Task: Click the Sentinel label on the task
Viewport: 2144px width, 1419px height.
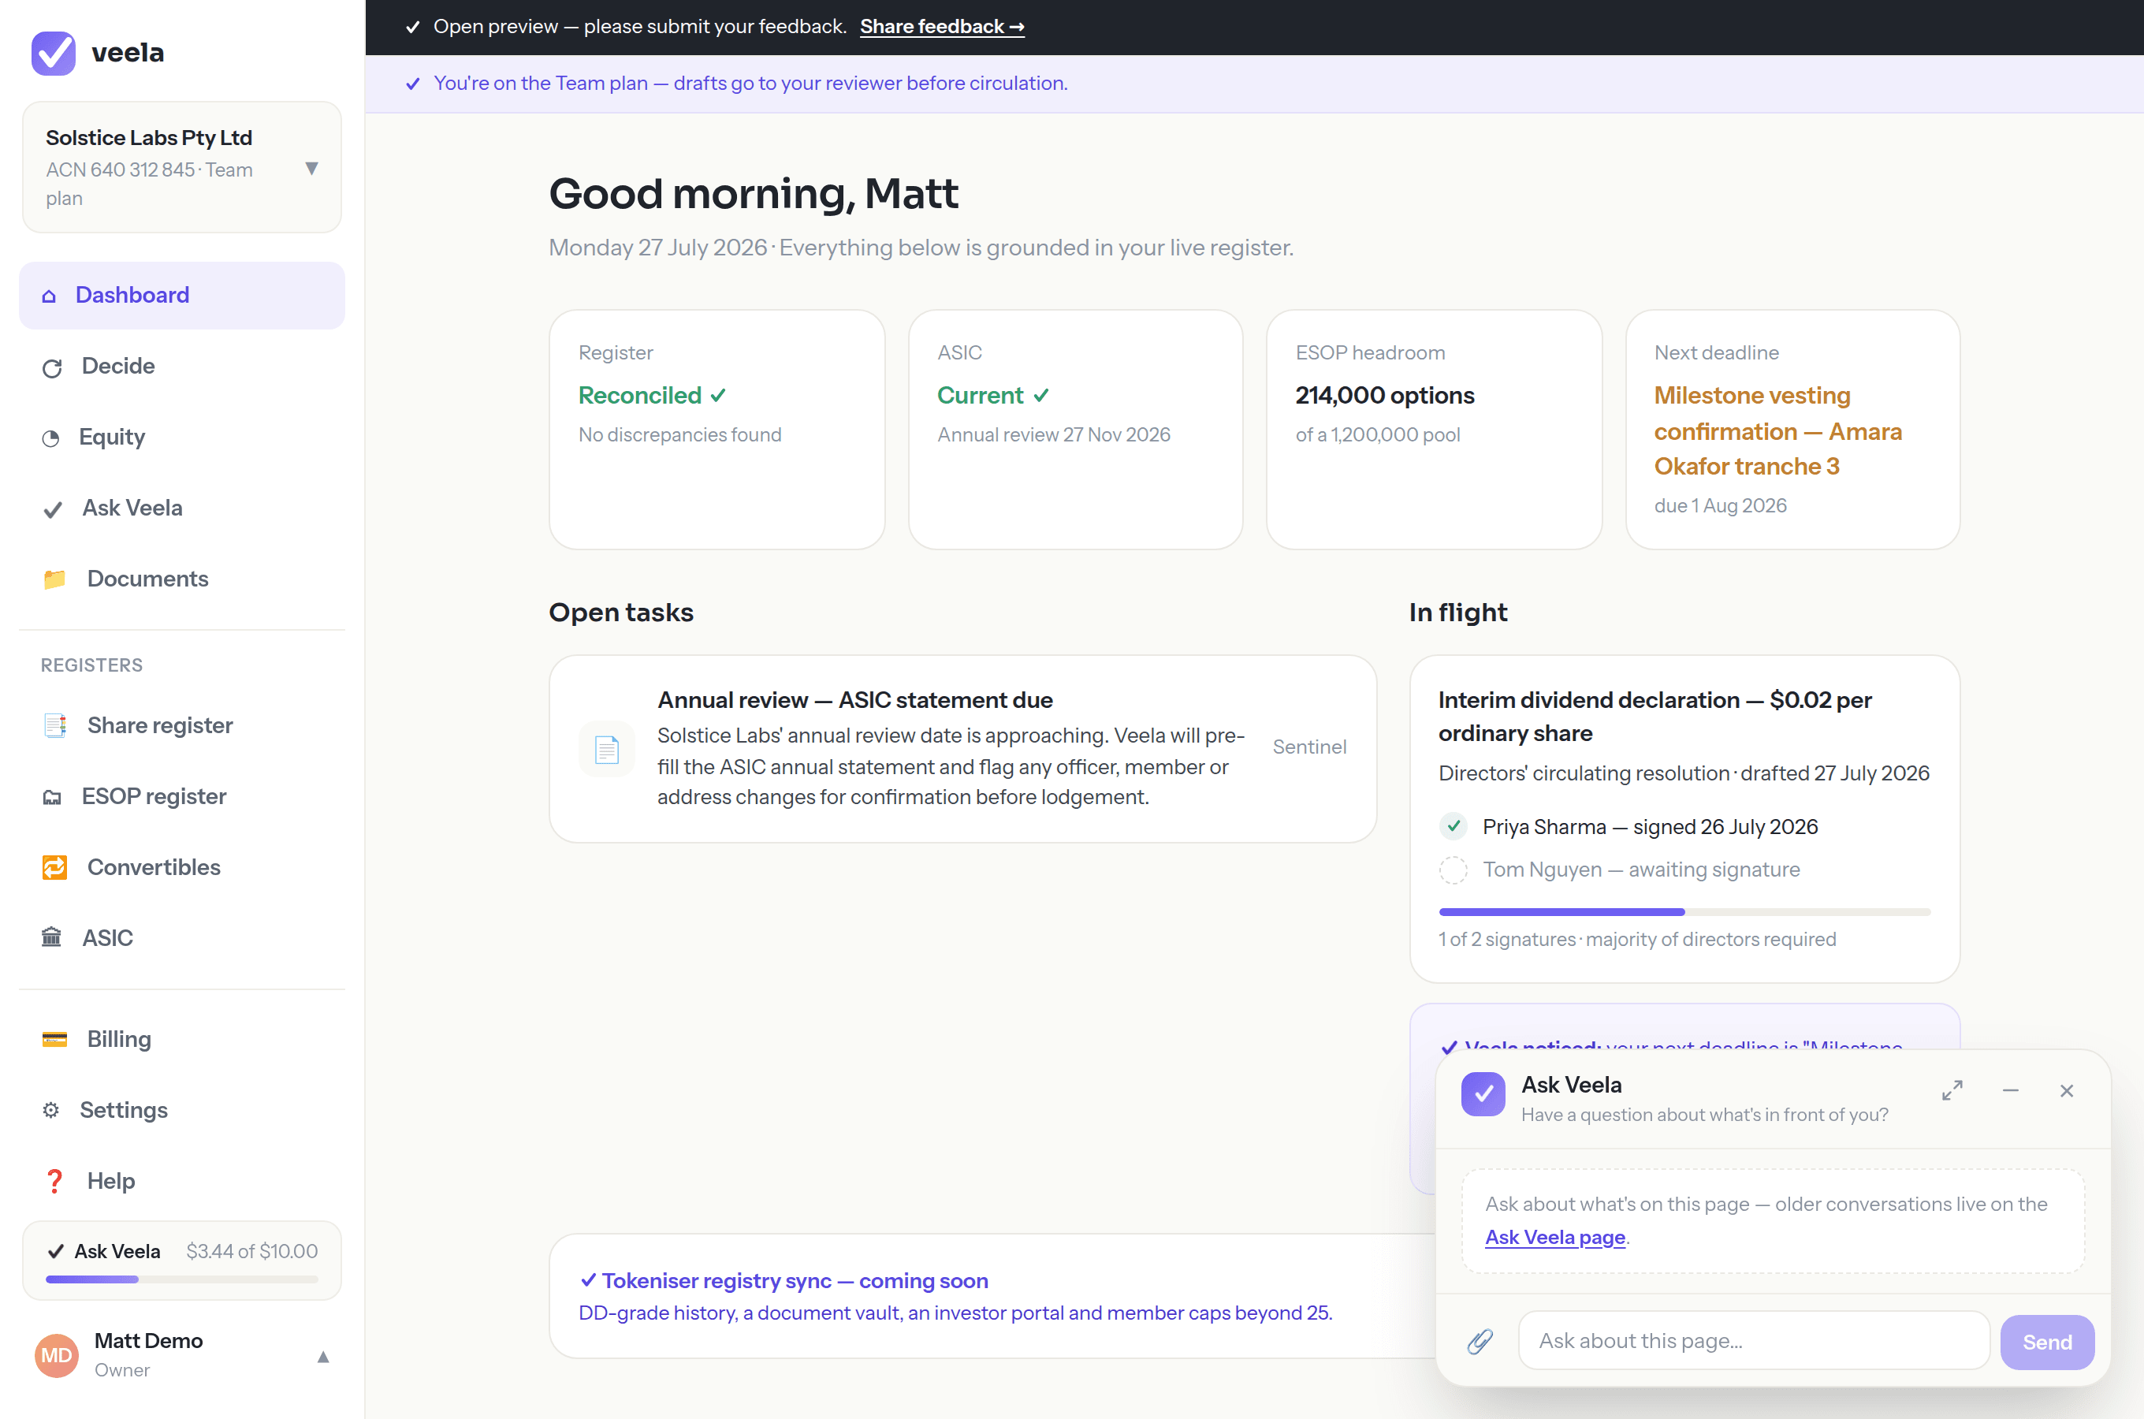Action: point(1309,747)
